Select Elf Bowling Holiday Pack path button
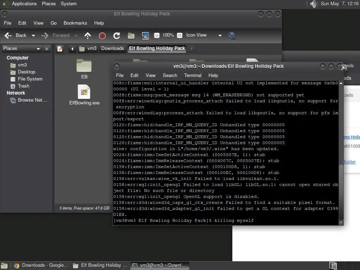The image size is (360, 270). point(157,49)
